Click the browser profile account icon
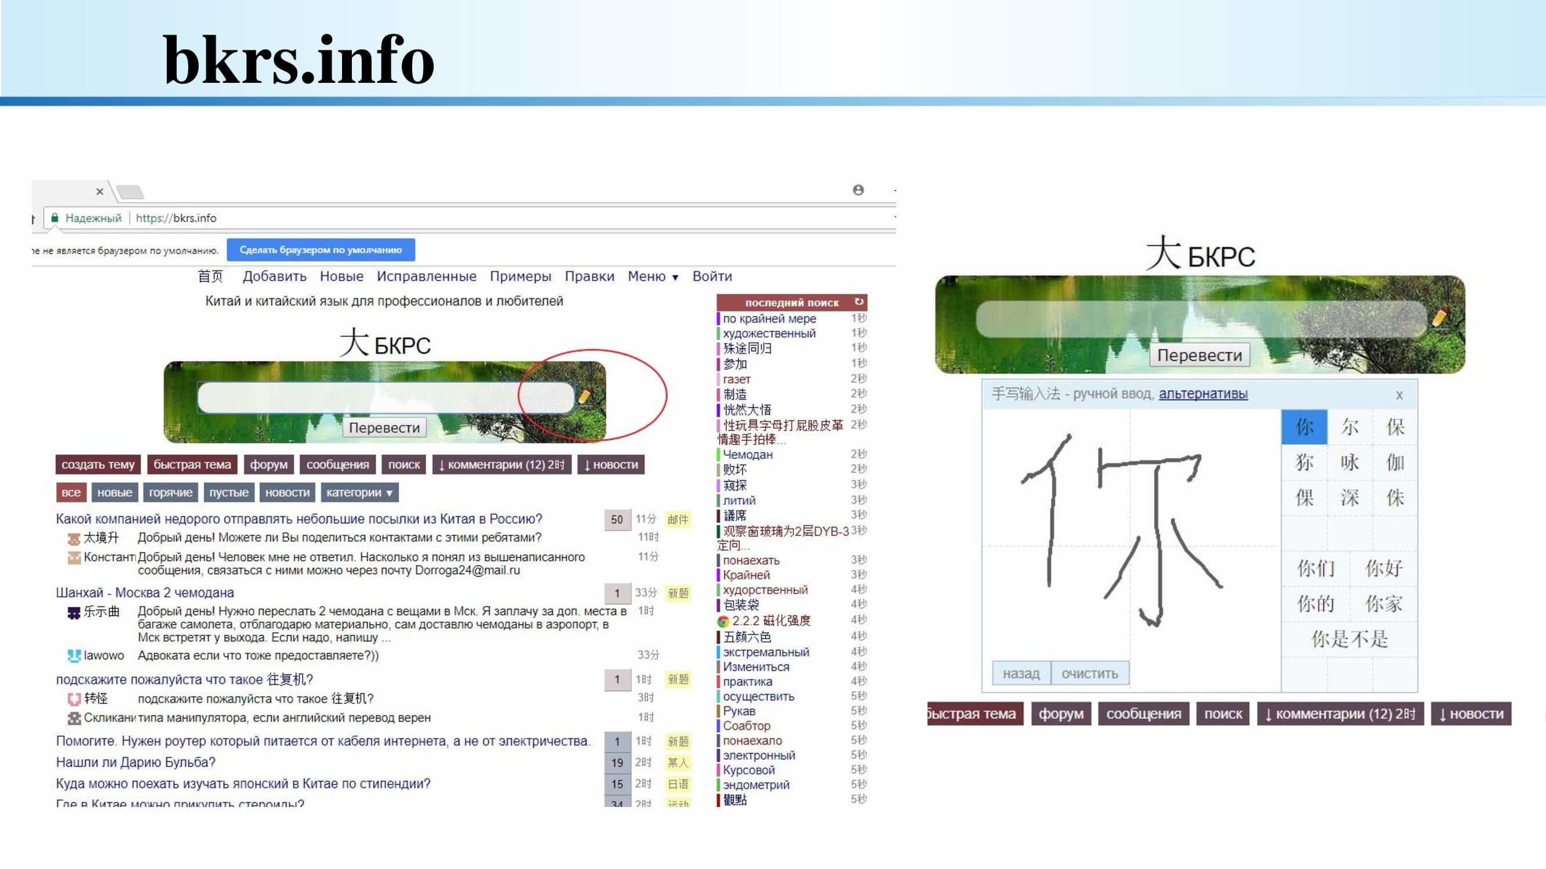Screen dimensions: 1546x869 [859, 190]
